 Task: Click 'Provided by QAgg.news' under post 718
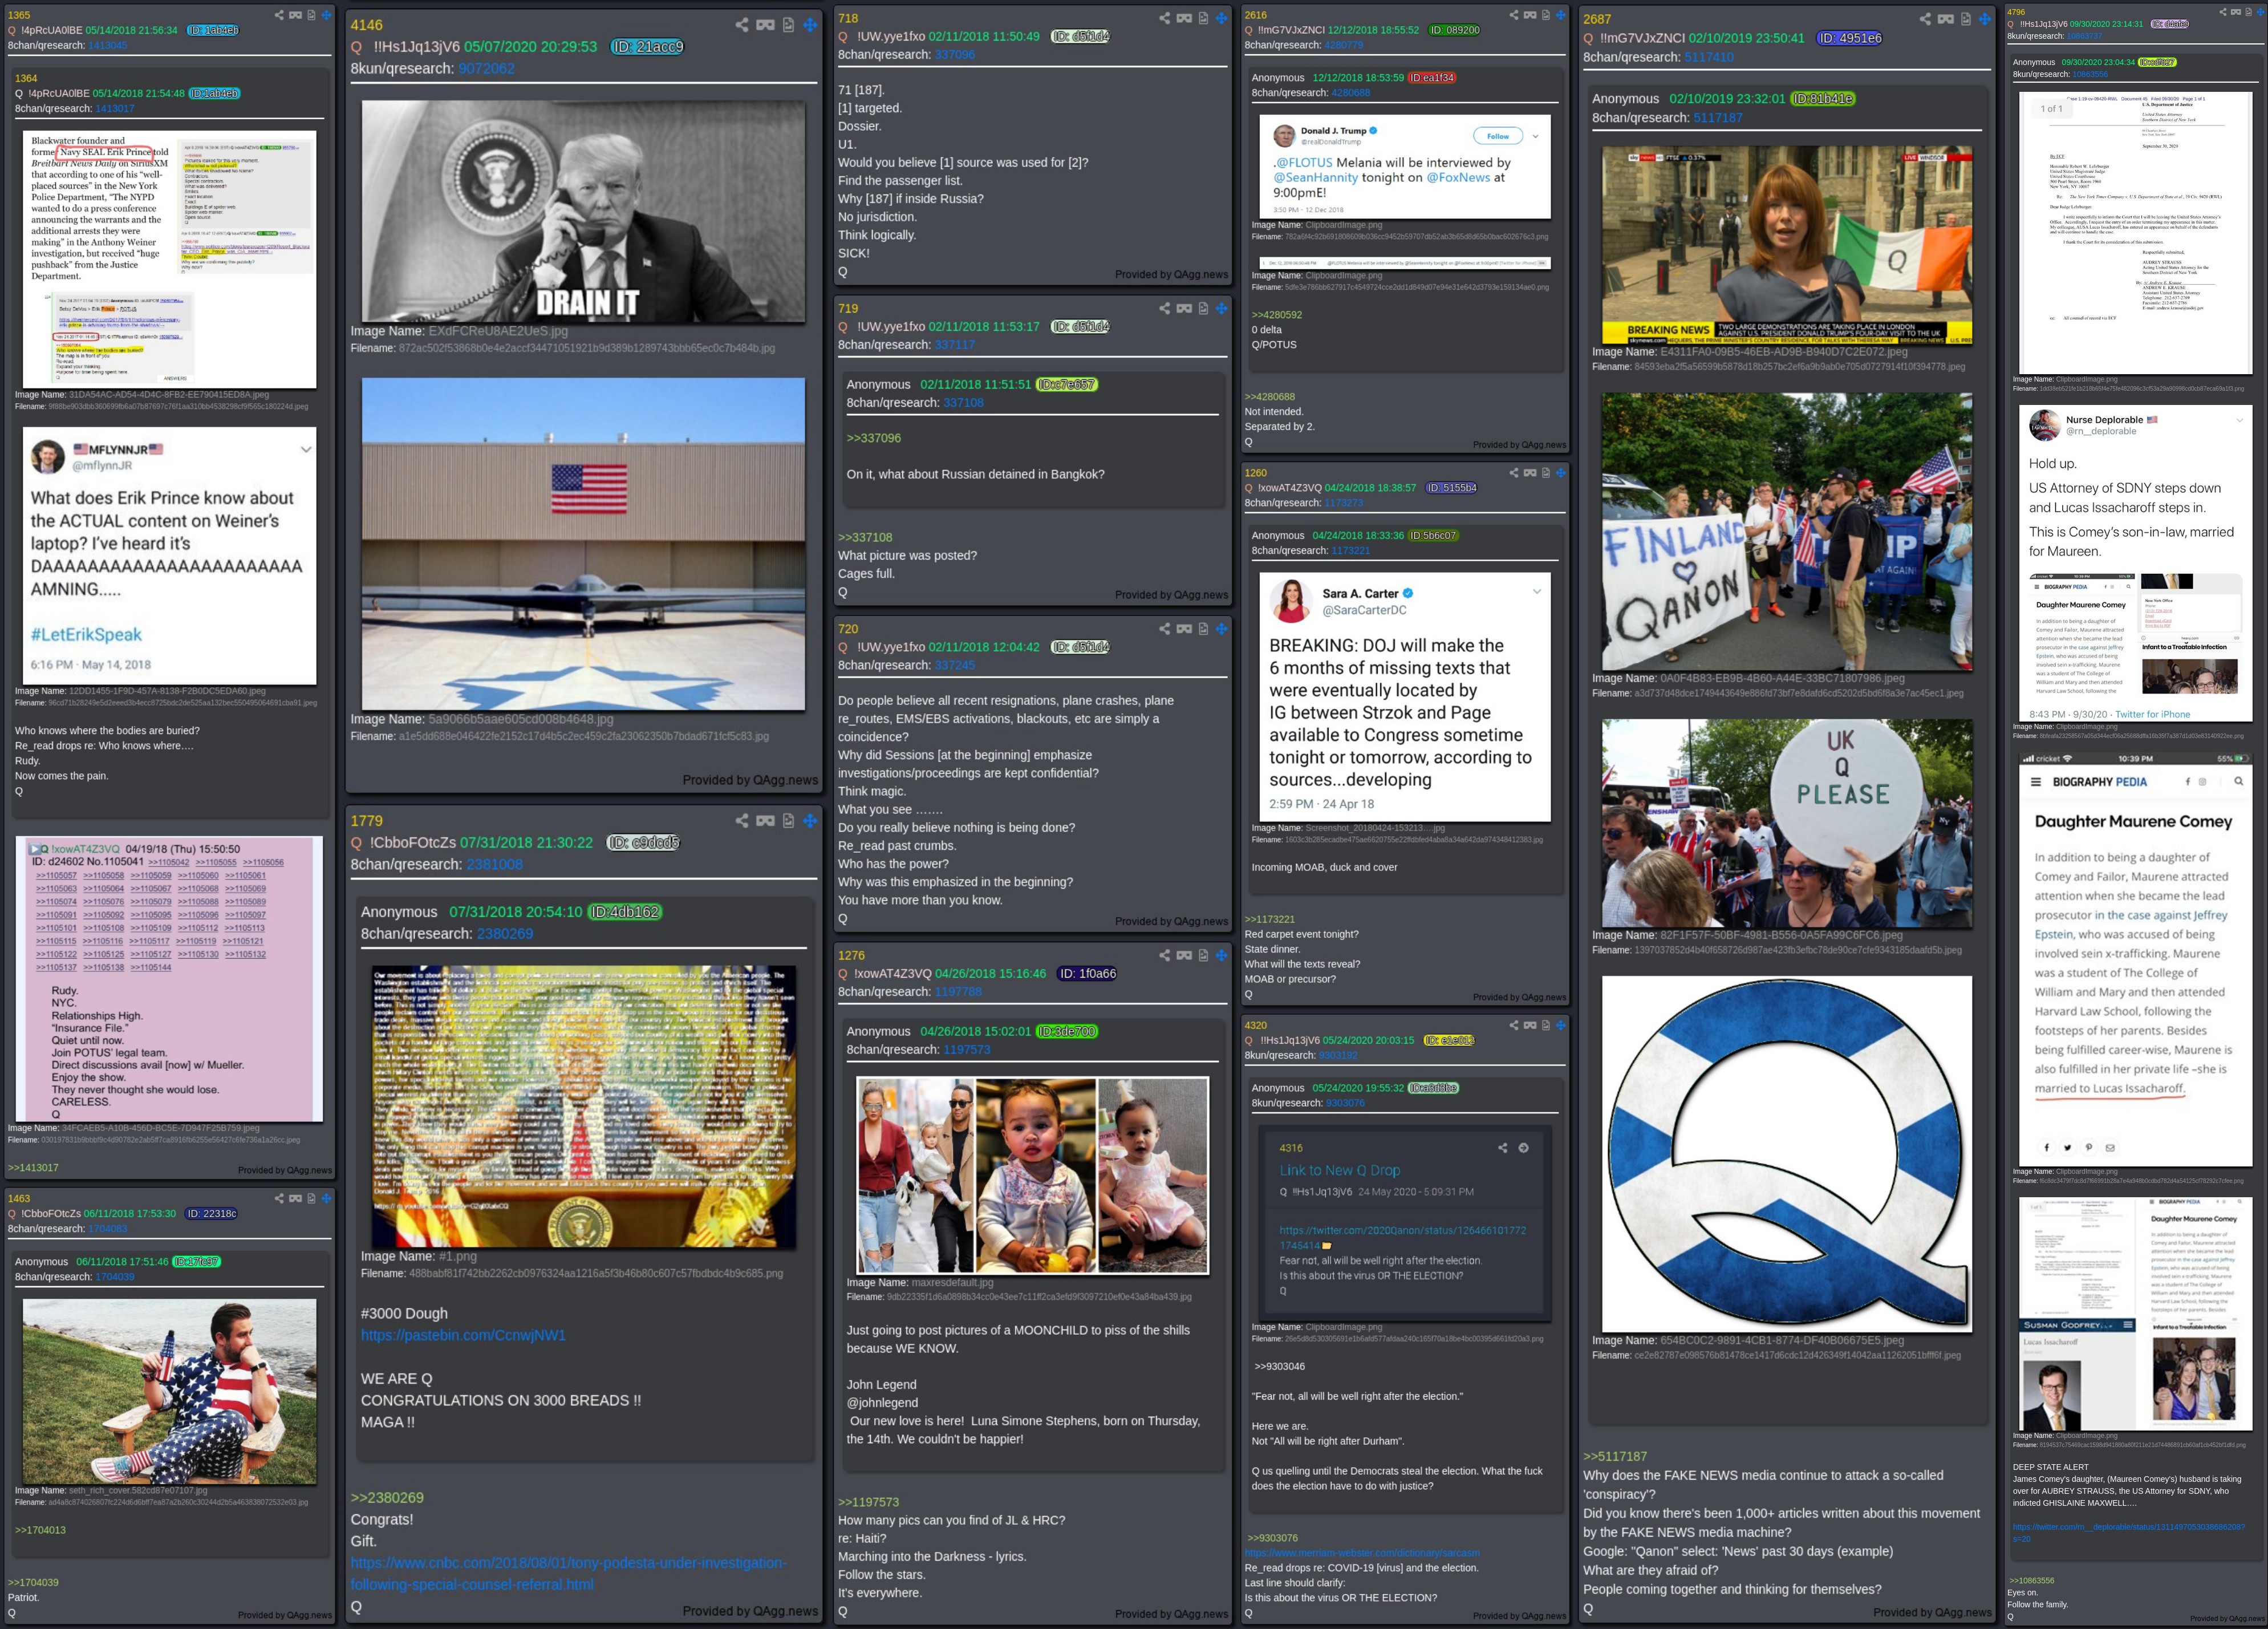pyautogui.click(x=1171, y=275)
